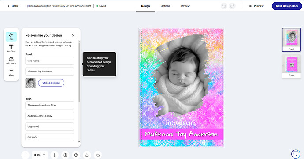Edit The newest member of the field

[49, 105]
